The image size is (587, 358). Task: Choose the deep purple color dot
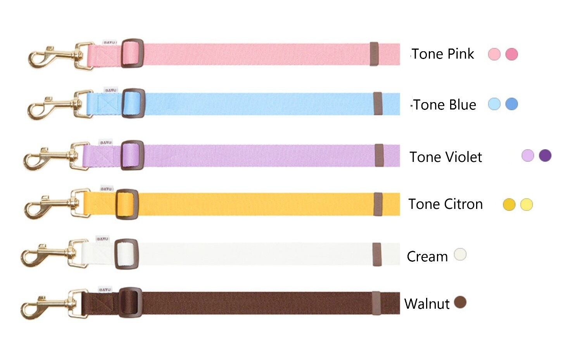click(545, 156)
